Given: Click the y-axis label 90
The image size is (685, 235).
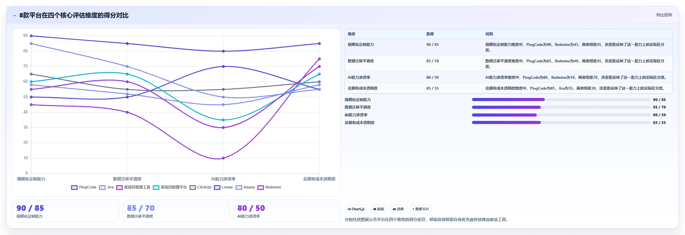Looking at the screenshot, I should coord(25,36).
